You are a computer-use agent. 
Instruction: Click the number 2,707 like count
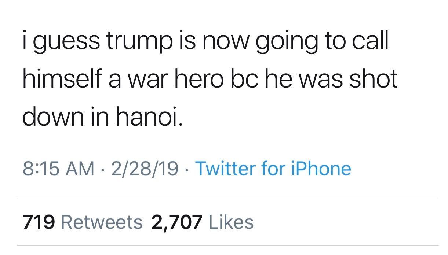pos(177,222)
